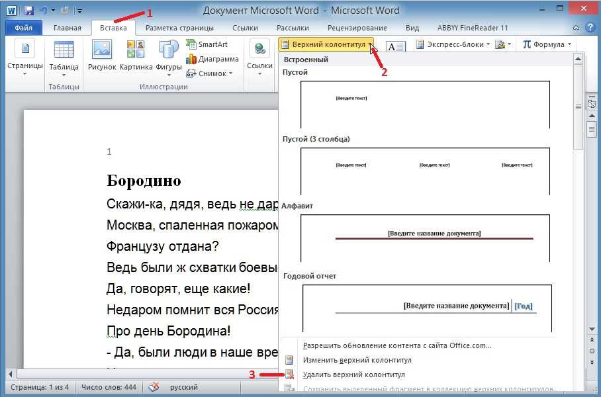
Task: Open the Файл tab
Action: coord(24,28)
